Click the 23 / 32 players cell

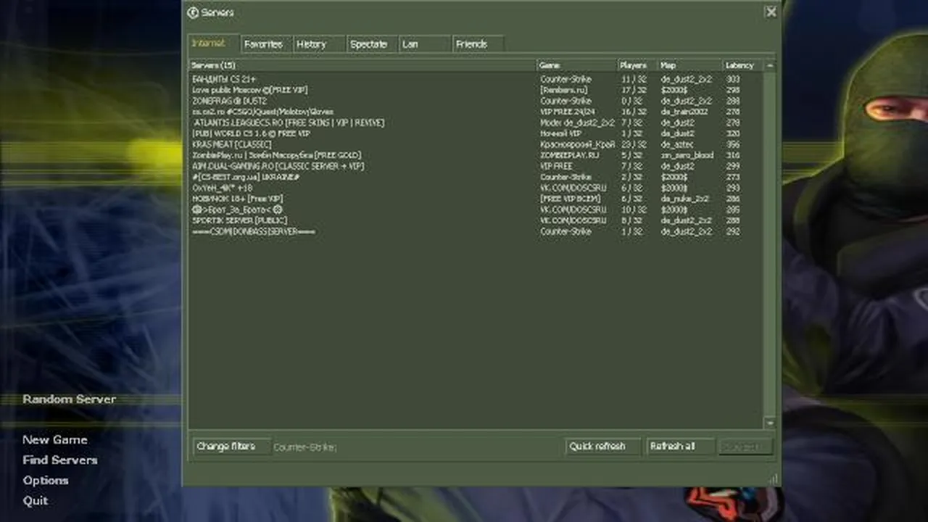click(x=634, y=144)
